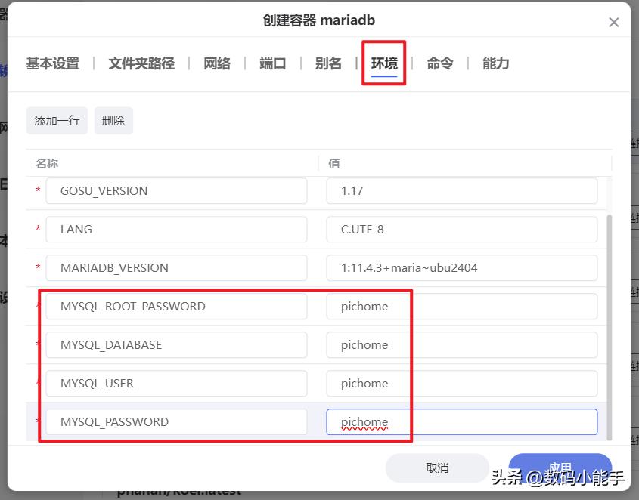
Task: Edit the value field for MYSQL_PASSWORD
Action: pyautogui.click(x=462, y=421)
